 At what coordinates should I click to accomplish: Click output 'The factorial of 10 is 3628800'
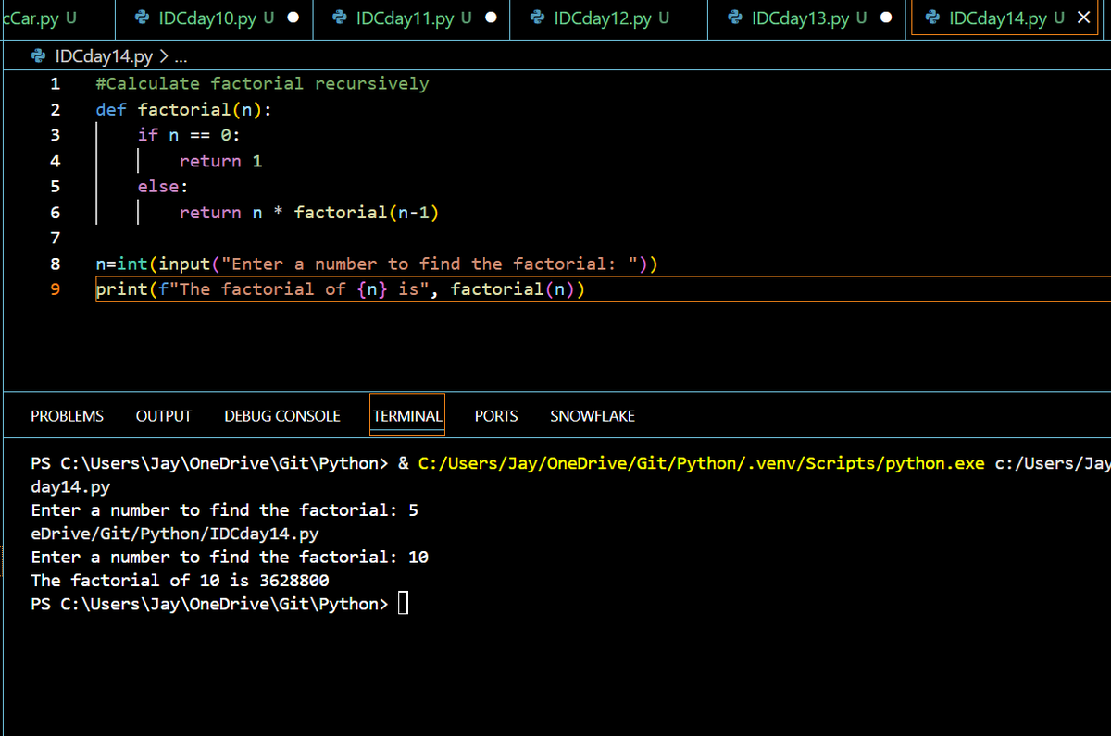180,581
